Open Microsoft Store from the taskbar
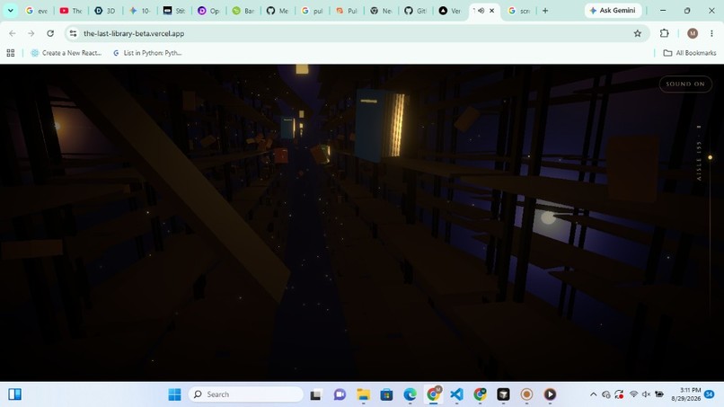724x407 pixels. click(386, 394)
